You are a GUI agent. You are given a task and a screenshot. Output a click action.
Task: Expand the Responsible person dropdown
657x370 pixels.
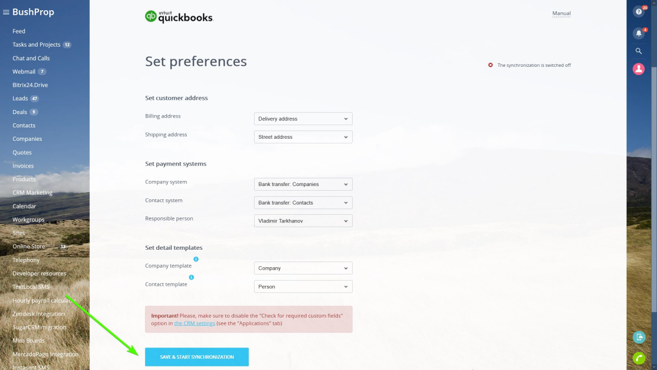point(303,221)
